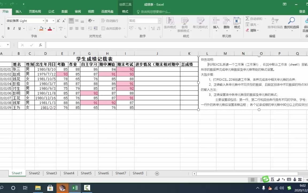Screen dimensions: 308x193
Task: Click Format as Table (套用表格格式)
Action: tap(184, 24)
